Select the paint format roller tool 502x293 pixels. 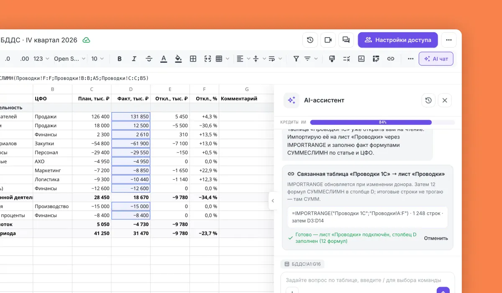(x=332, y=59)
